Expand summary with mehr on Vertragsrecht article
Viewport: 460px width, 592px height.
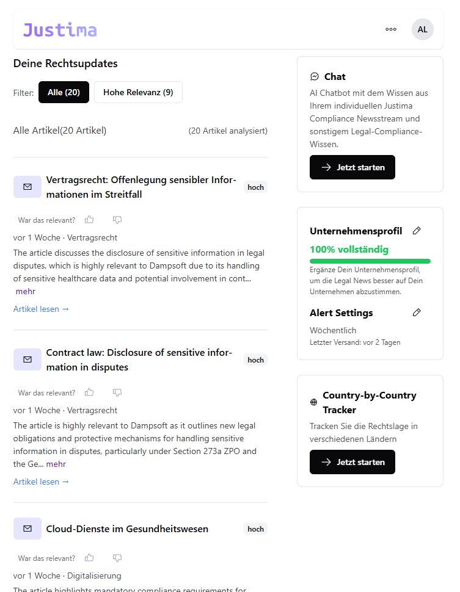(26, 291)
